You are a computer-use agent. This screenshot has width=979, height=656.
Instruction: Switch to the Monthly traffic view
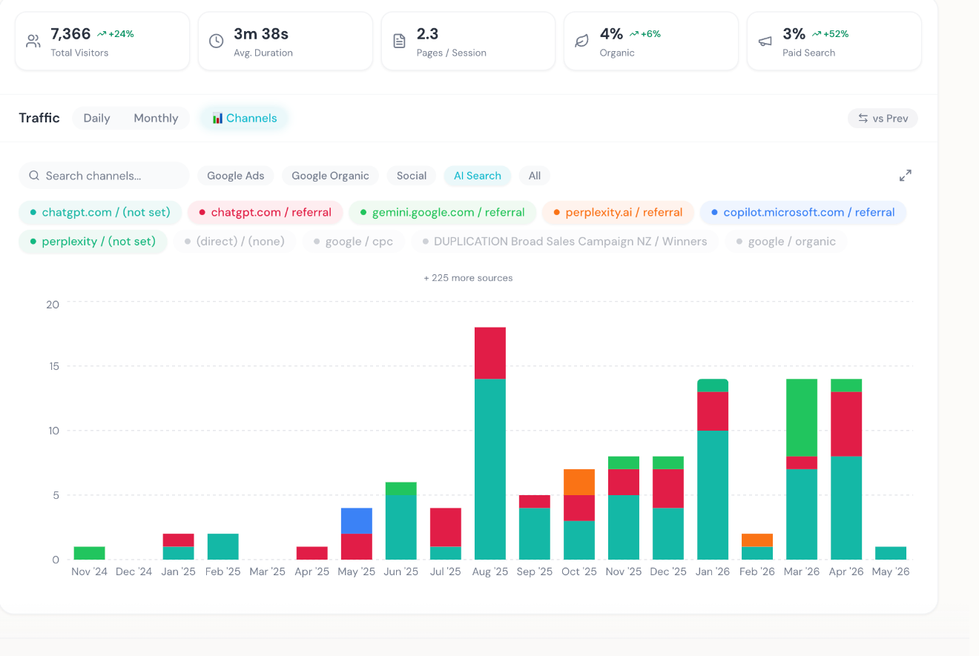tap(156, 118)
